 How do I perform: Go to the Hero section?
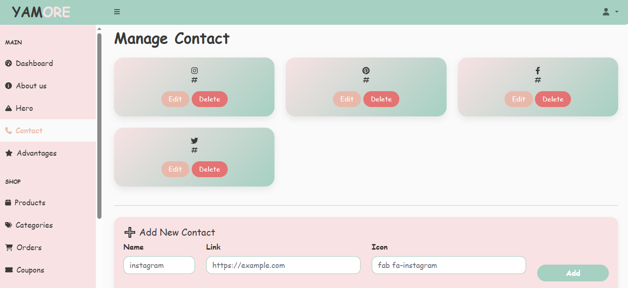click(x=24, y=108)
